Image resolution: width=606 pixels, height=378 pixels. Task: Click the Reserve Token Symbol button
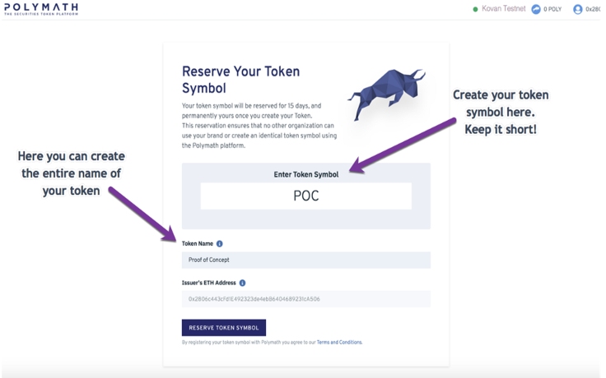coord(224,328)
